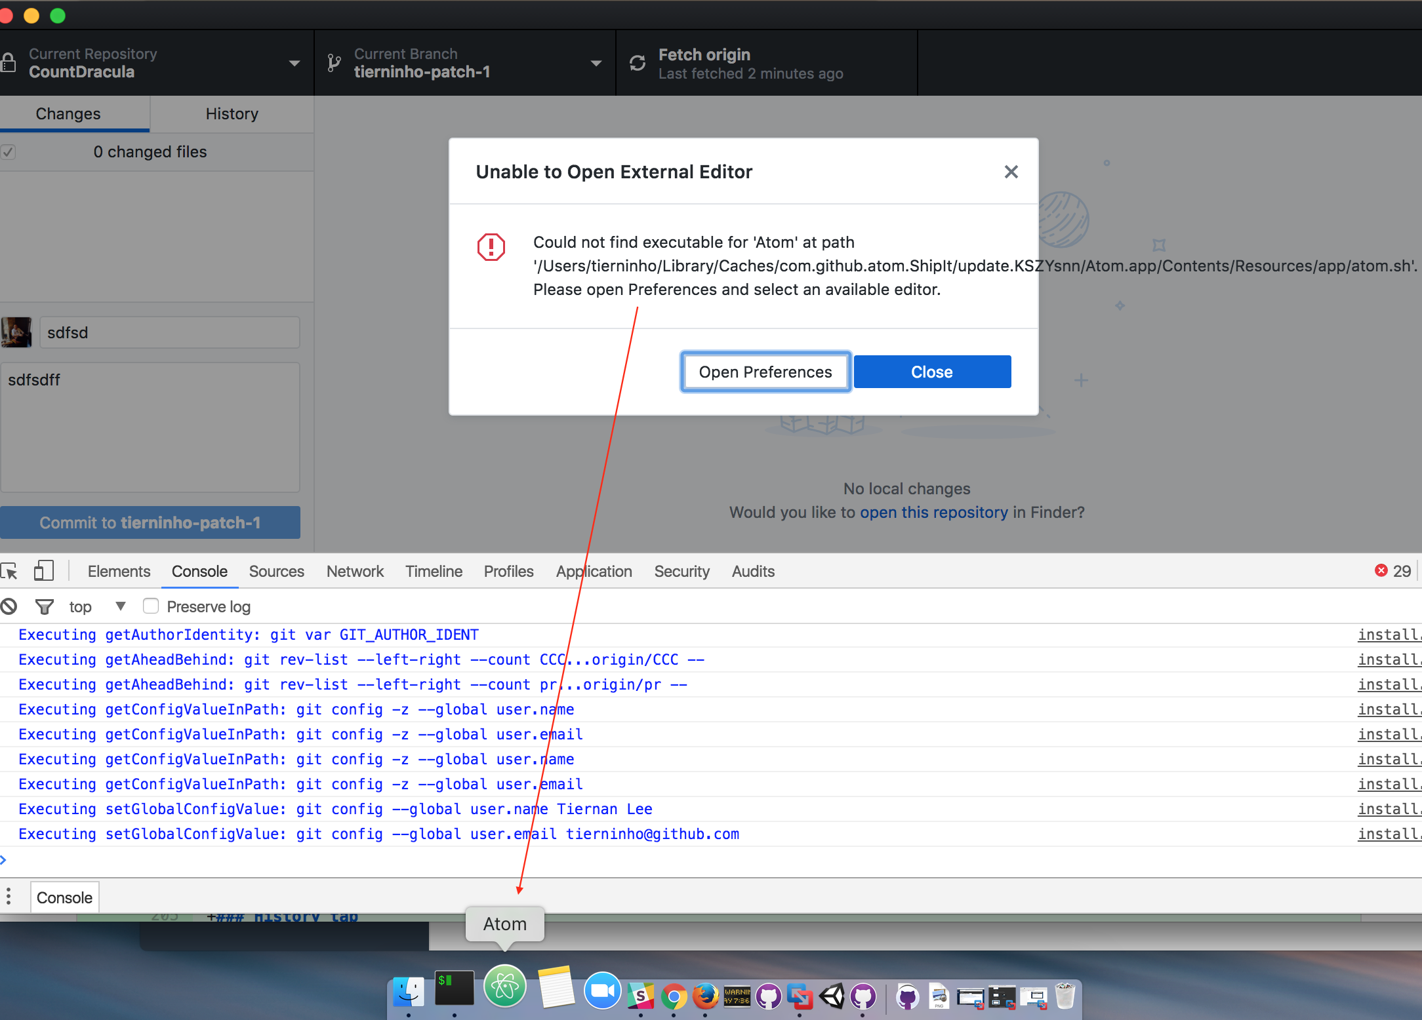Click the Commit to tierninho-patch-1 button
The height and width of the screenshot is (1020, 1422).
pyautogui.click(x=150, y=522)
